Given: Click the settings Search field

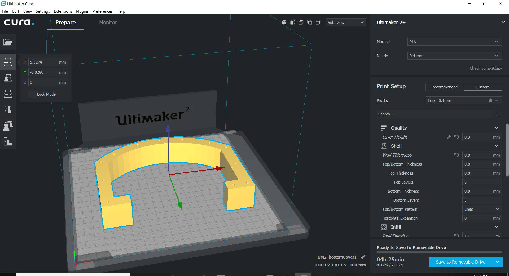Looking at the screenshot, I should click(x=434, y=114).
